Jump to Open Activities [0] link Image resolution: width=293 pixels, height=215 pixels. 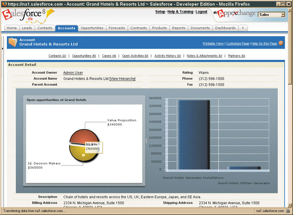pos(135,56)
